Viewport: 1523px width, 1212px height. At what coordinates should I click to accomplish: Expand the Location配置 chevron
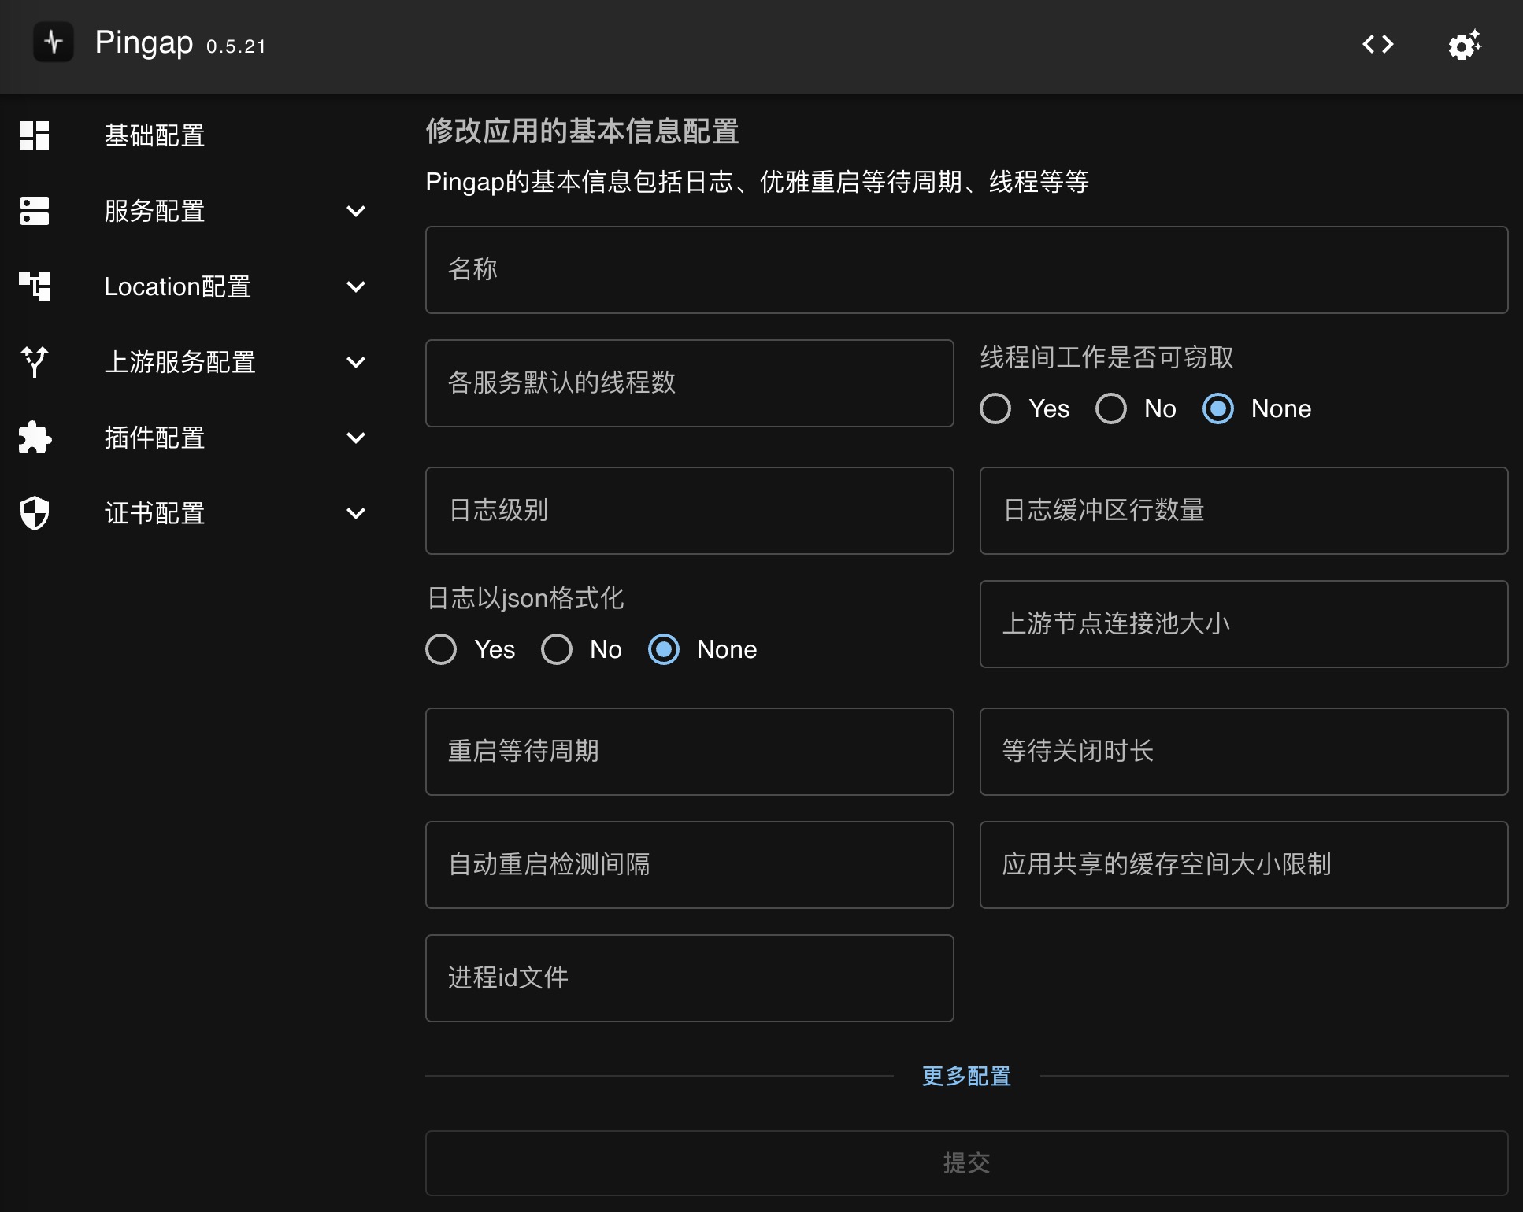pos(356,286)
